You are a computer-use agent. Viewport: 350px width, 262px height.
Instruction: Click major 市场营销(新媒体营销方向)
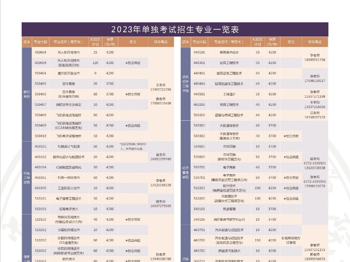pos(229,157)
